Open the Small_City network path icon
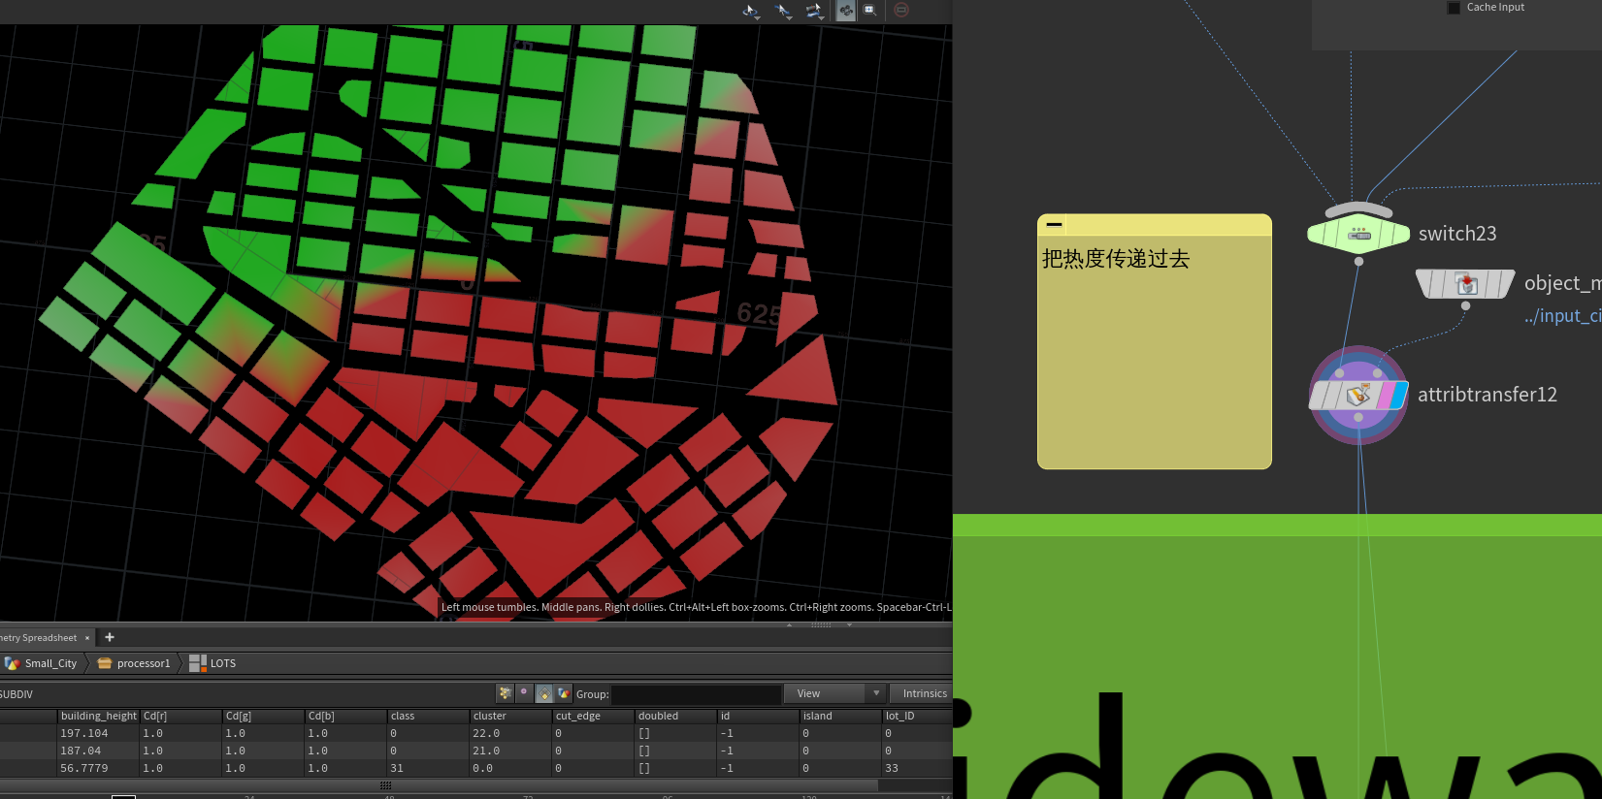The width and height of the screenshot is (1602, 799). click(x=13, y=663)
